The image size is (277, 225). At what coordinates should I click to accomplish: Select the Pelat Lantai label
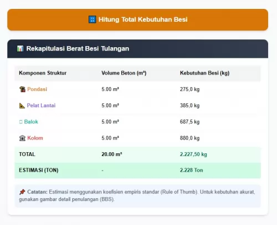(x=41, y=106)
